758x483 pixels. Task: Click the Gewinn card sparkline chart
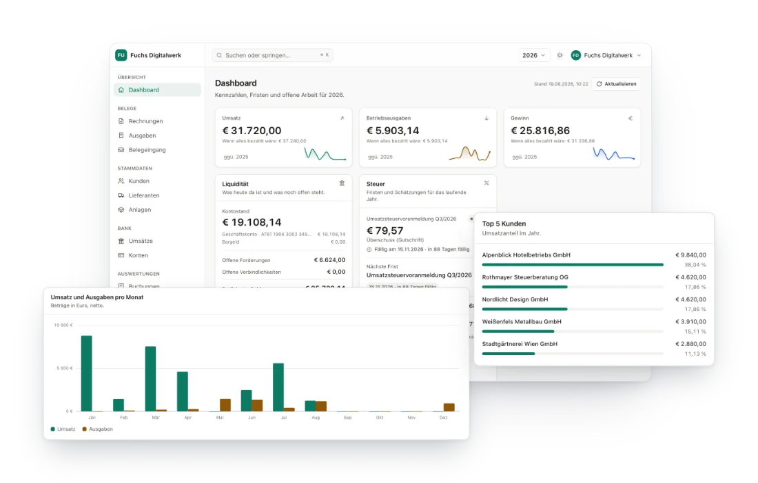613,154
